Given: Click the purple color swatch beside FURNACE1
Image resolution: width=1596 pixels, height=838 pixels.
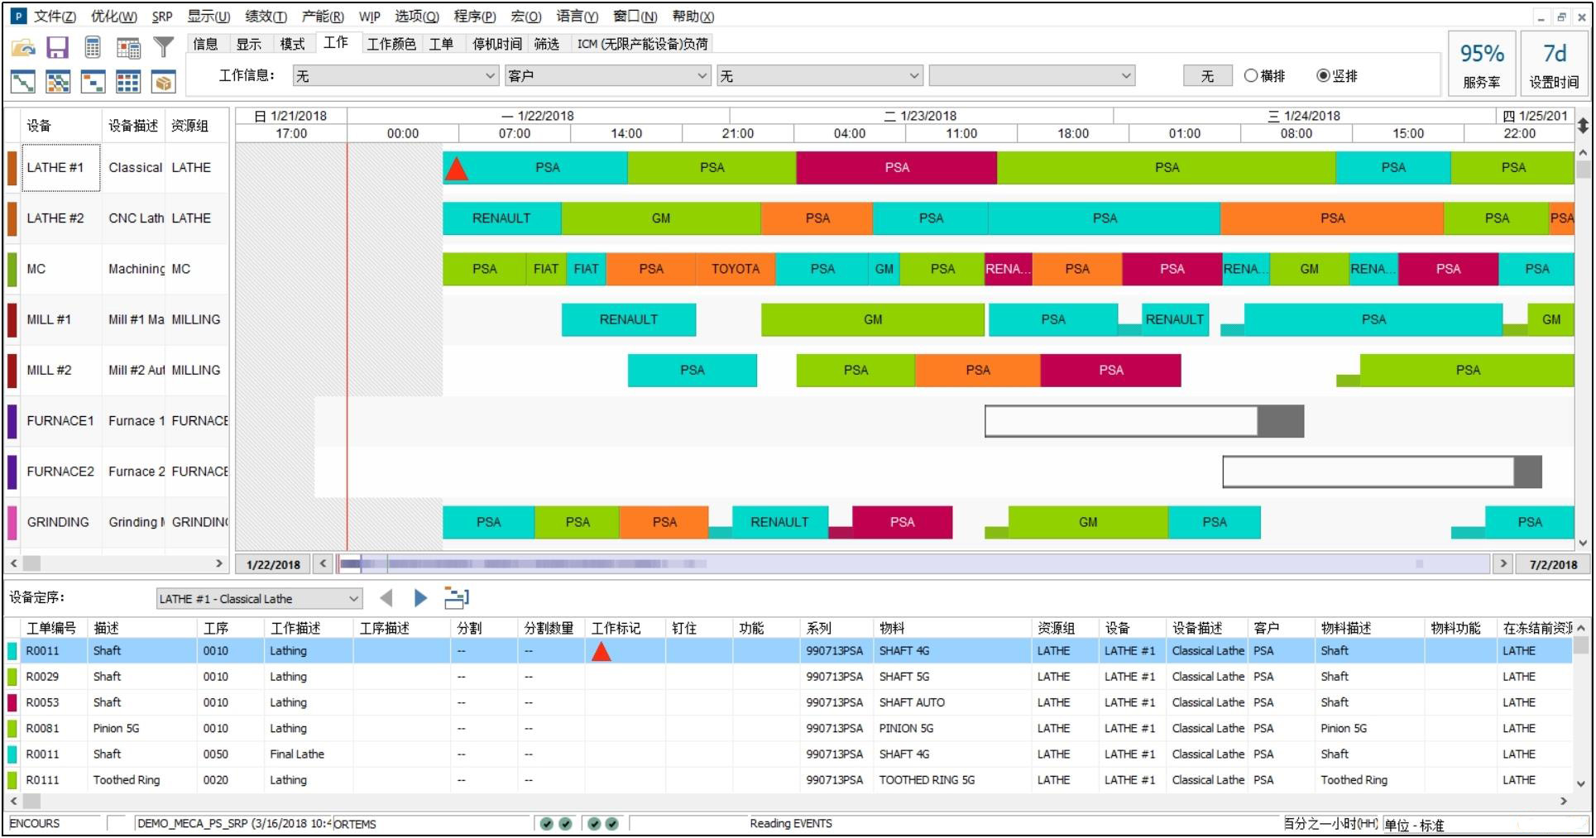Looking at the screenshot, I should (12, 421).
